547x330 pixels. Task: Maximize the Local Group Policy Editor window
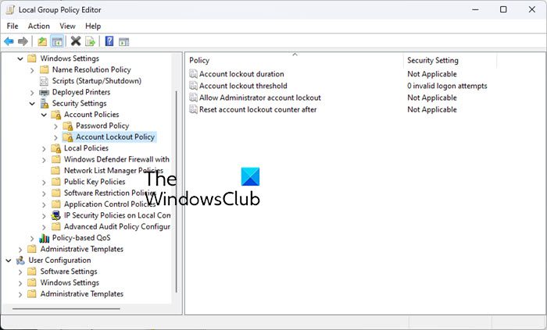pyautogui.click(x=503, y=9)
